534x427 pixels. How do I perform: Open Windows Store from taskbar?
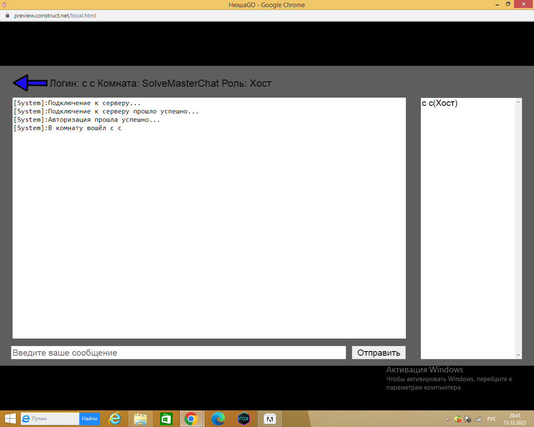coord(166,419)
